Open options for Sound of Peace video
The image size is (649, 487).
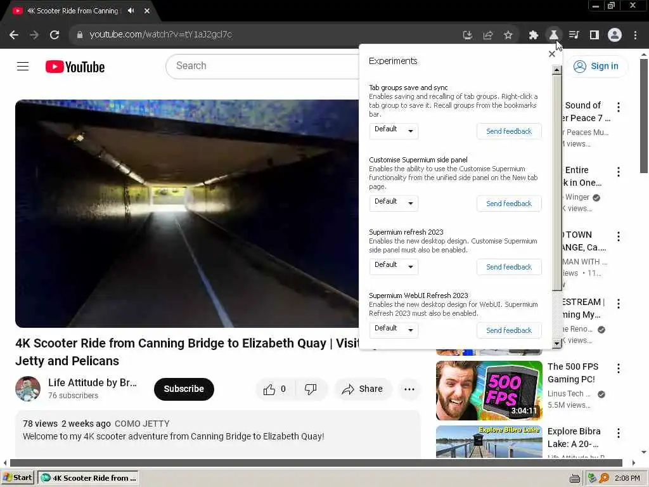(x=619, y=107)
